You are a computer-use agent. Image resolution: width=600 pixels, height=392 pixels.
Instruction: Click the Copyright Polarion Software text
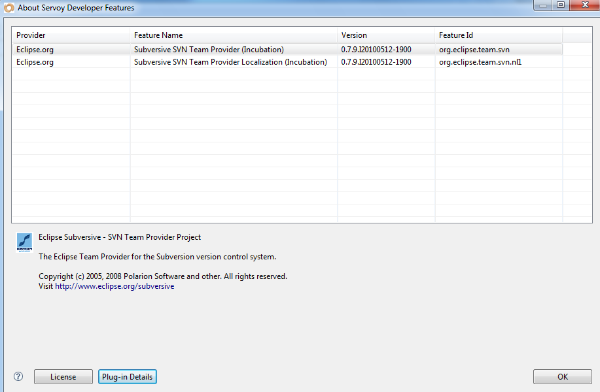coord(163,276)
